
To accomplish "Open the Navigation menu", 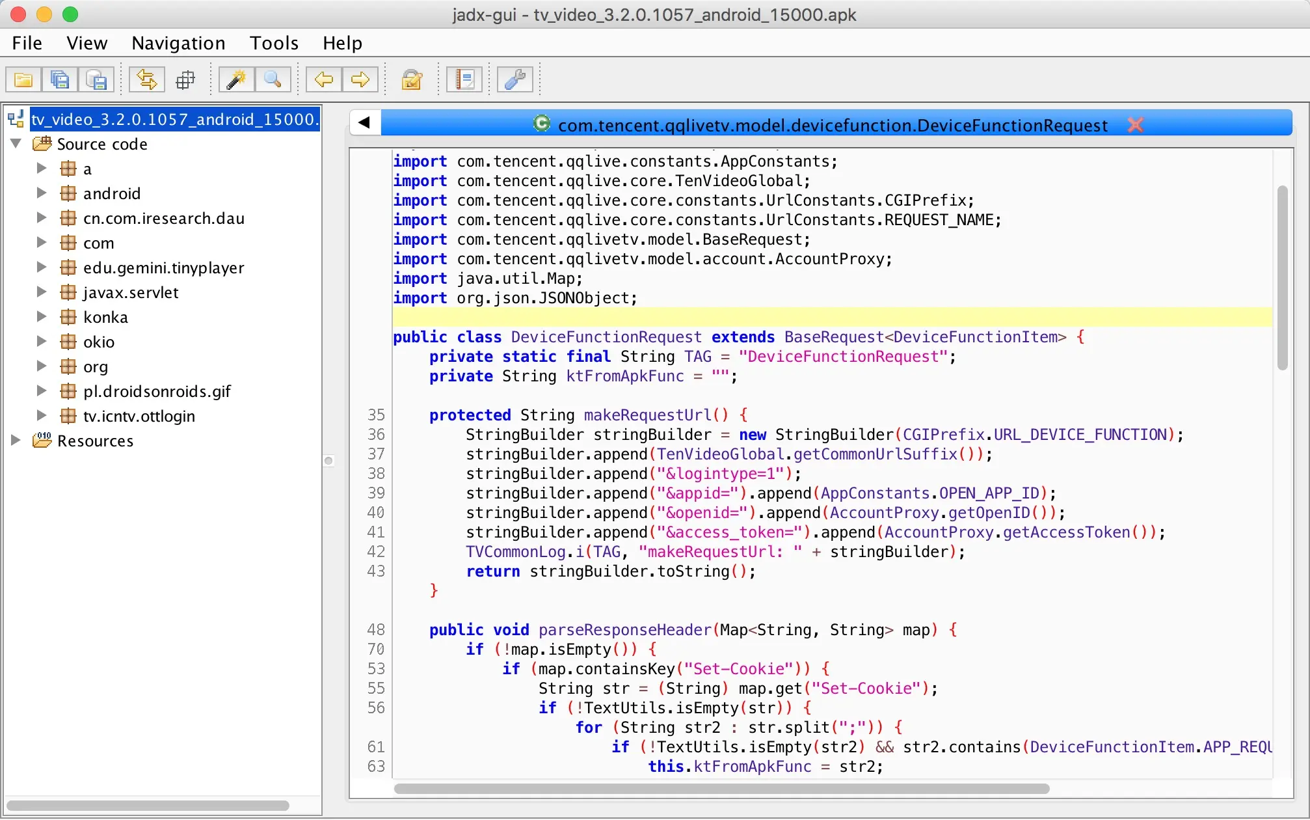I will click(178, 43).
